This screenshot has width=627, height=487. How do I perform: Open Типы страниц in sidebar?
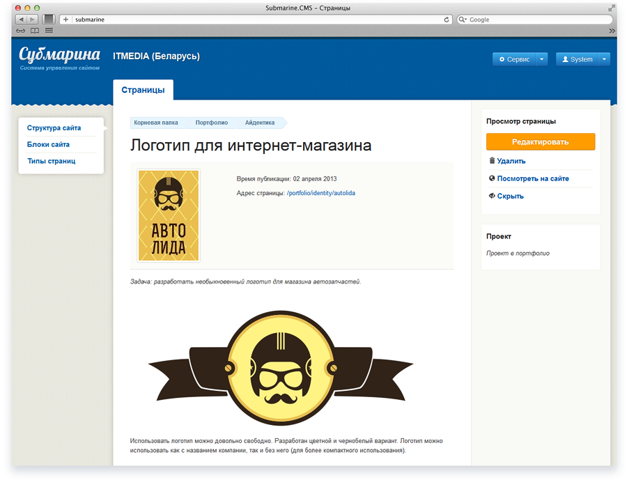click(51, 161)
